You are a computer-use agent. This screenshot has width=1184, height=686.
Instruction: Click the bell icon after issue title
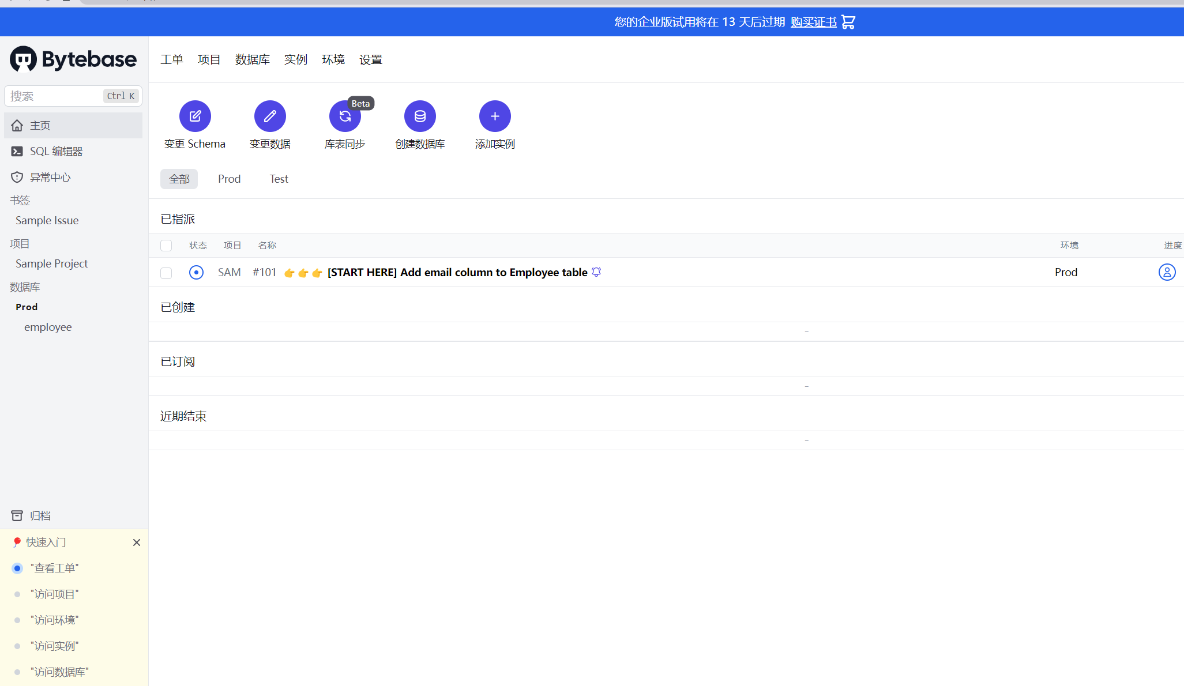pyautogui.click(x=596, y=272)
